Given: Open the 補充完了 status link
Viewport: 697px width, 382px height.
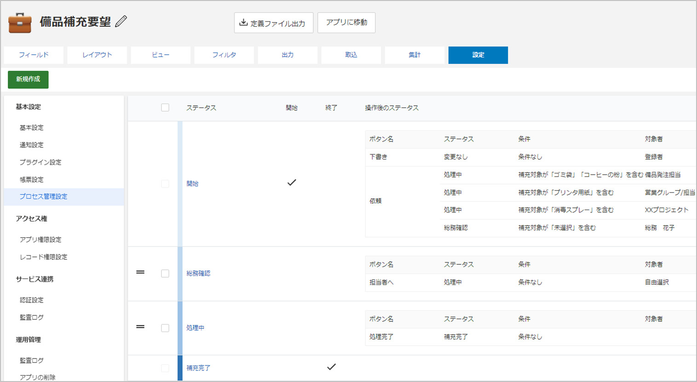Looking at the screenshot, I should (x=198, y=368).
